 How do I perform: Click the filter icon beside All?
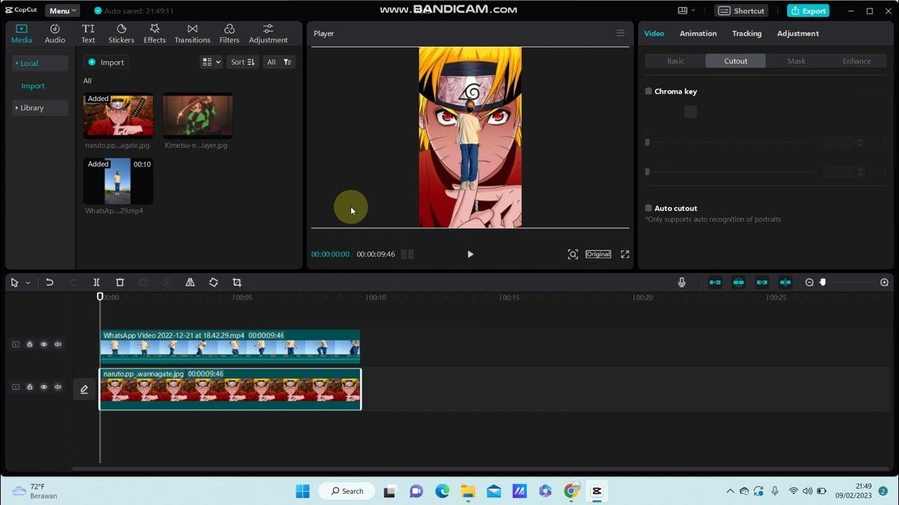tap(287, 62)
